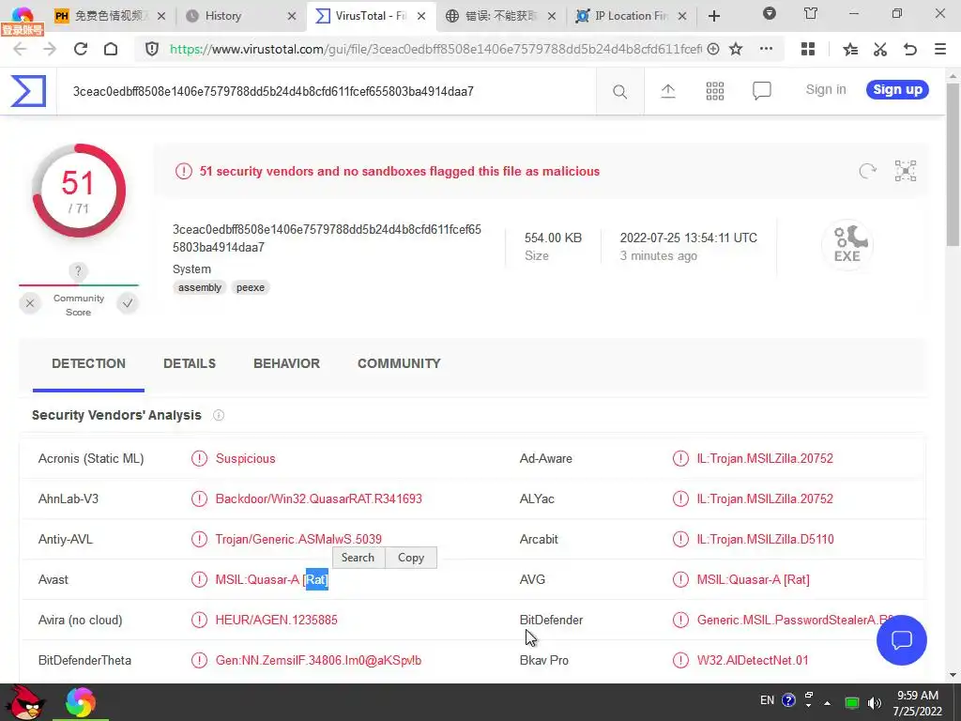
Task: Click the 51/71 detection score gauge
Action: (x=79, y=191)
